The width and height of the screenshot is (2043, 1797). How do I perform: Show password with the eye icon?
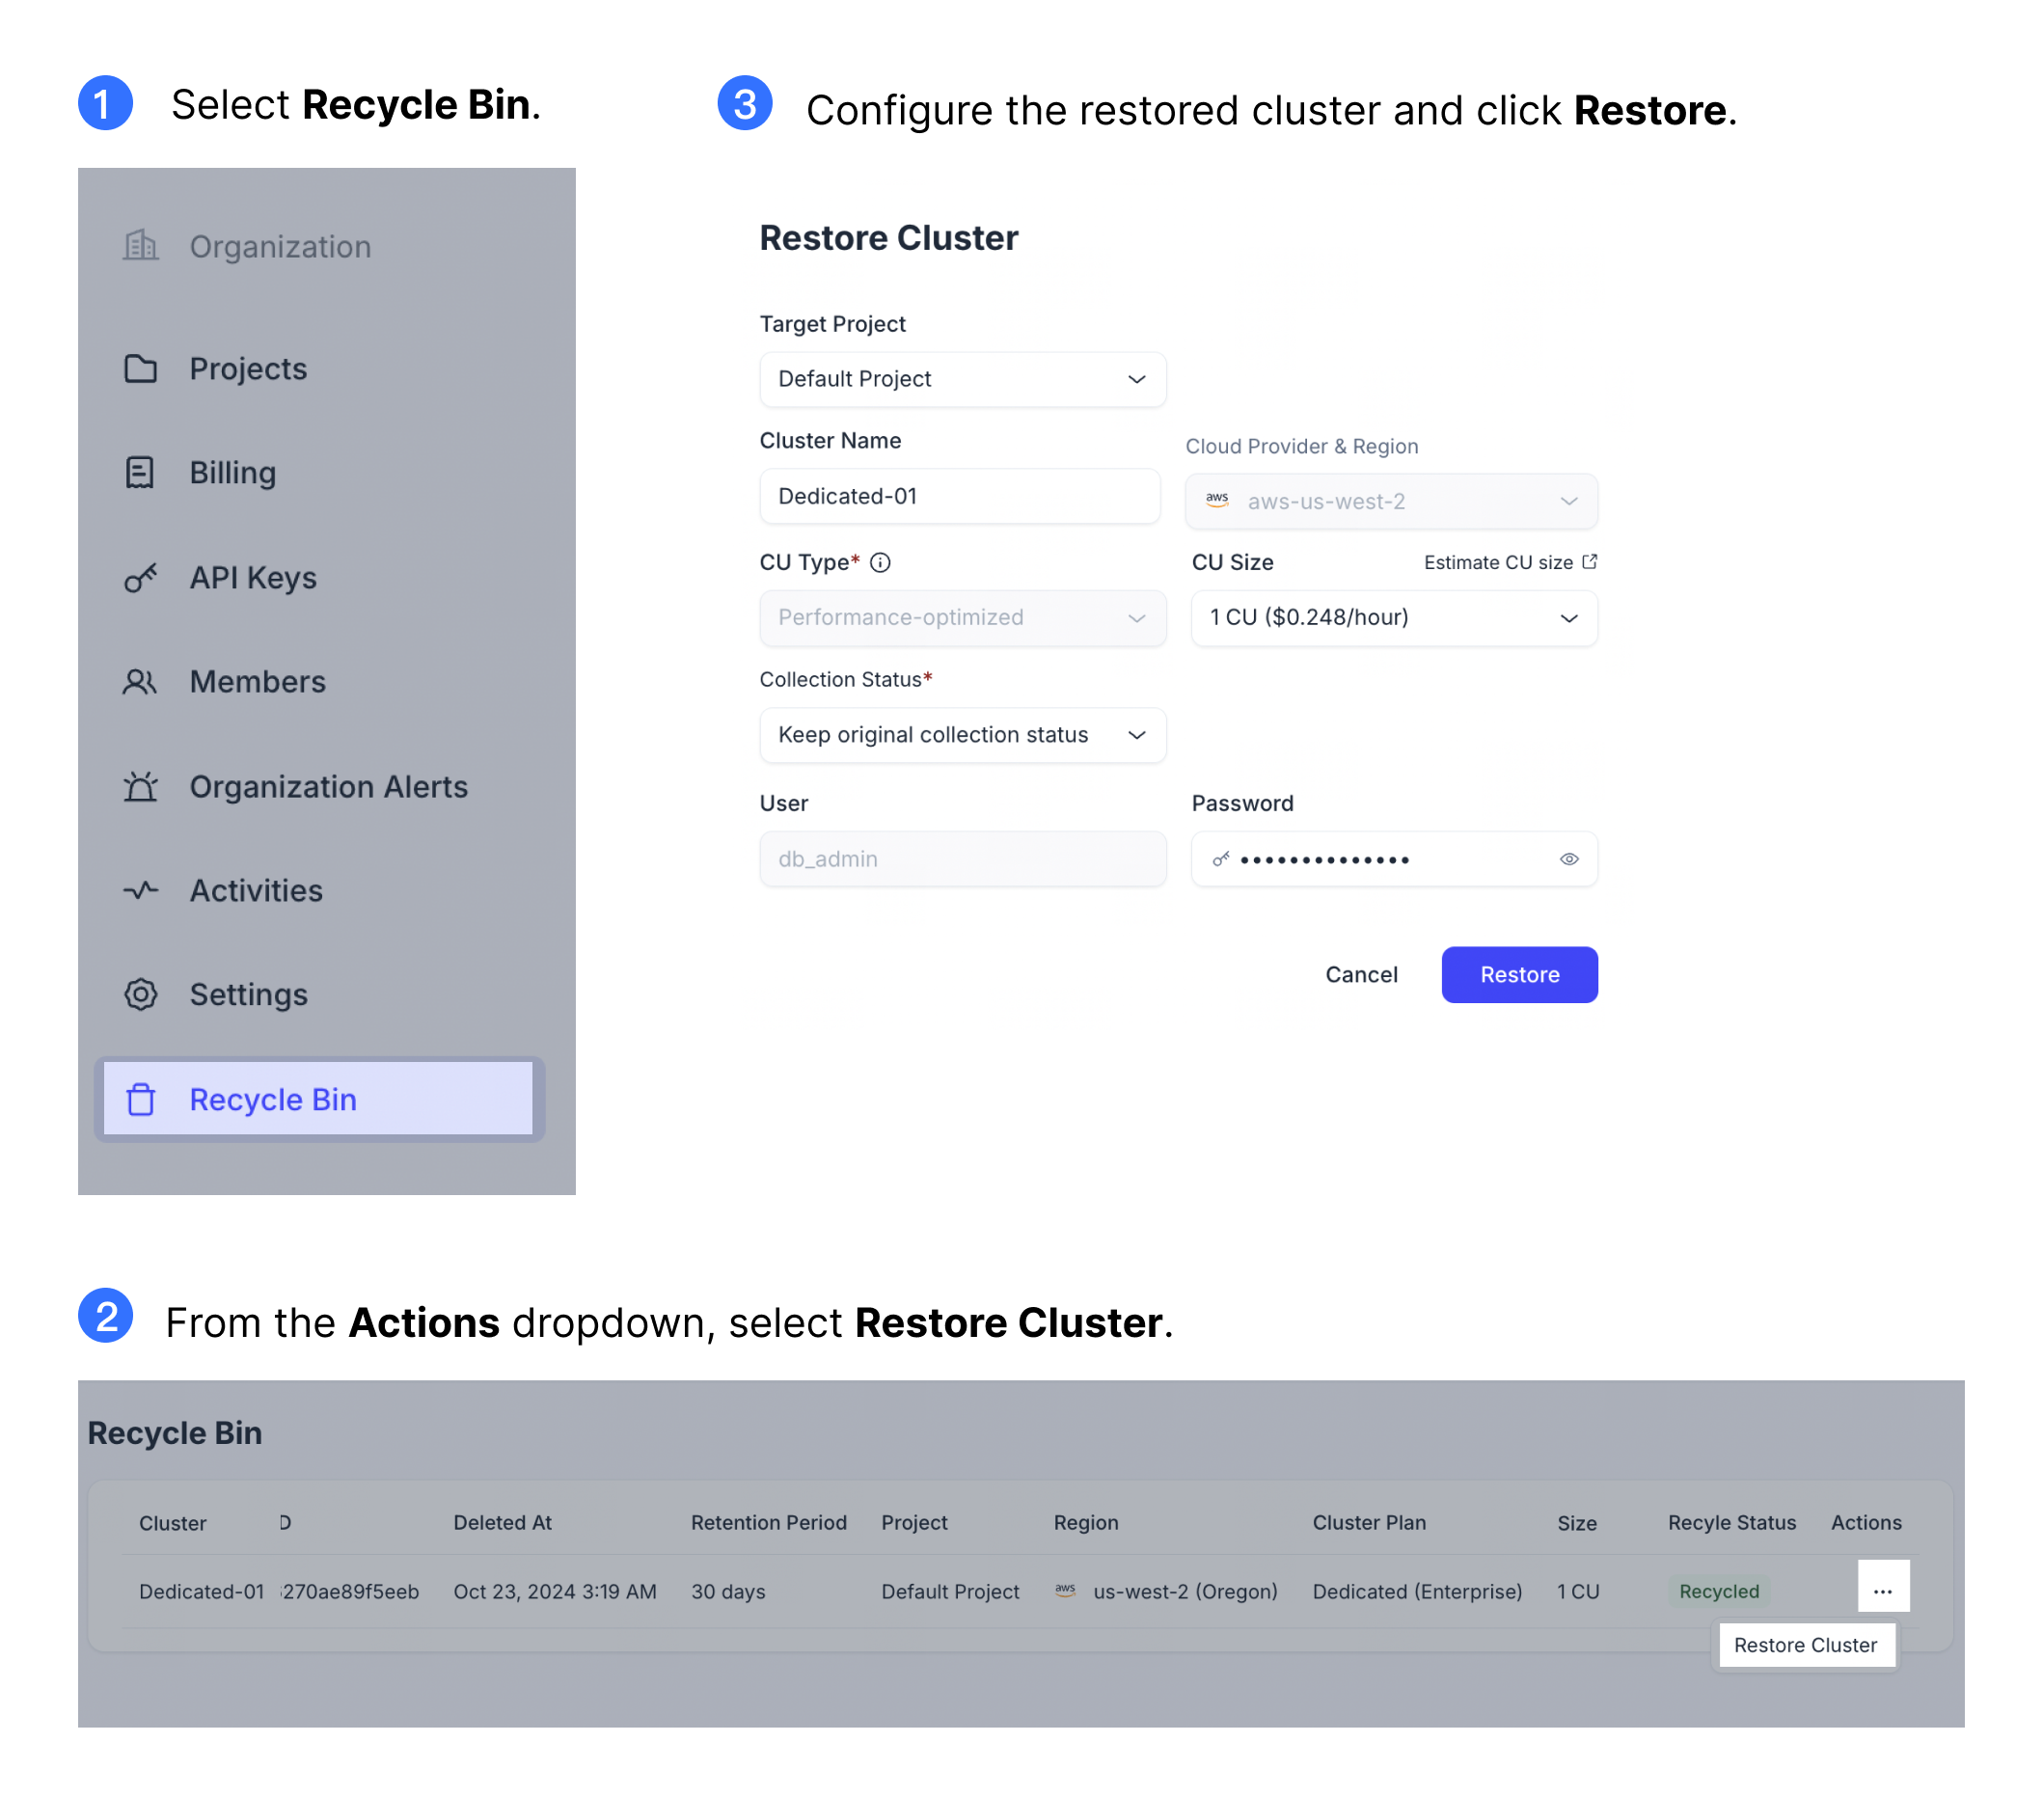tap(1568, 859)
